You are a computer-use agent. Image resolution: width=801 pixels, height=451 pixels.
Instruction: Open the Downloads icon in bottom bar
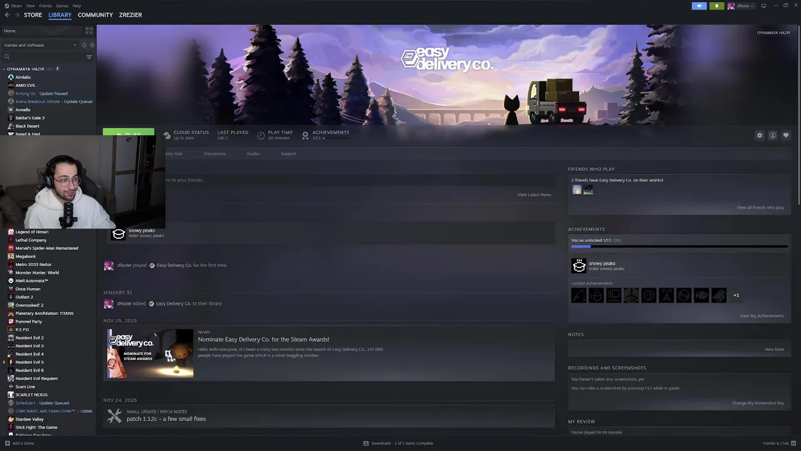point(366,443)
